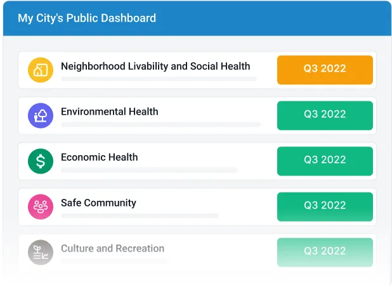The image size is (392, 287).
Task: Click the Q3 2022 button for Safe Community
Action: [x=325, y=206]
